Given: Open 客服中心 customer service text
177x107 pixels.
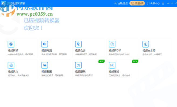Looking at the screenshot, I should 155,4.
